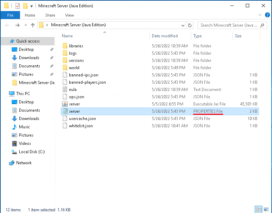Select Network in the navigation pane

24,163
